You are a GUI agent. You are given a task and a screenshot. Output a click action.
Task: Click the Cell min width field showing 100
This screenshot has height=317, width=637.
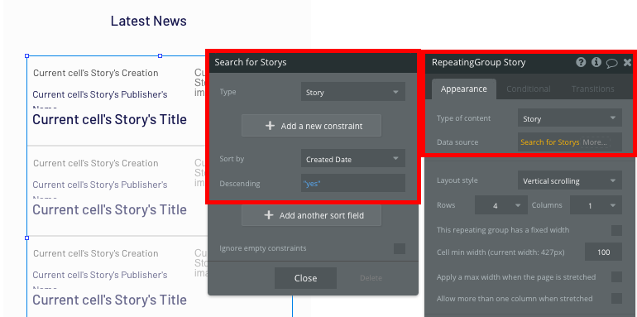603,252
